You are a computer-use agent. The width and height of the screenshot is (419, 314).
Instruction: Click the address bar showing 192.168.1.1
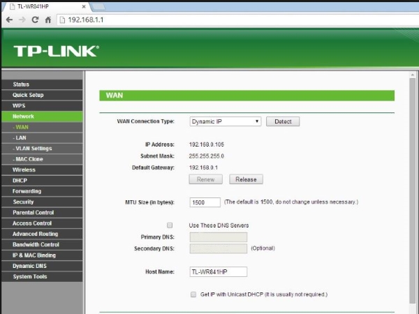tap(238, 20)
